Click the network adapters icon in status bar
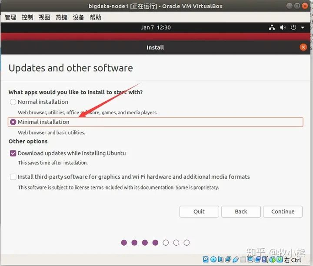The width and height of the screenshot is (313, 266). pyautogui.click(x=228, y=259)
